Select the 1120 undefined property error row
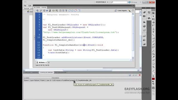The width and height of the screenshot is (178, 100). pos(82,80)
